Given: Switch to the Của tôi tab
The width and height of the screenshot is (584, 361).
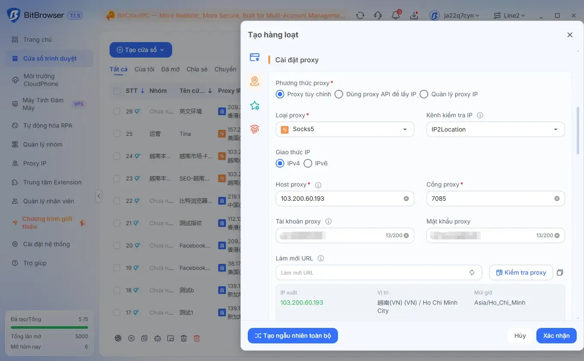Looking at the screenshot, I should point(144,69).
